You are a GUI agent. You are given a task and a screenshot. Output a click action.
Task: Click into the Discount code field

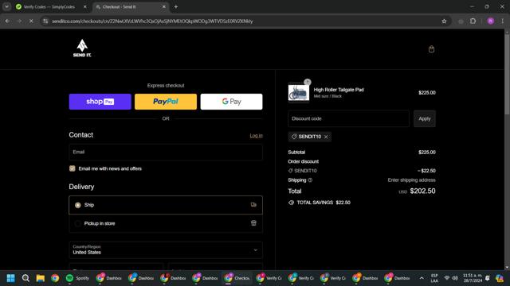coord(348,118)
